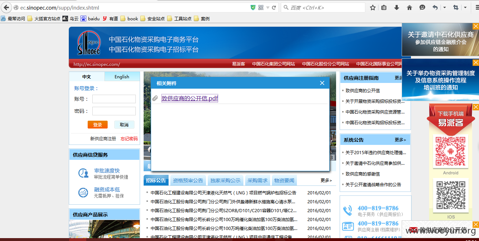
Task: Select the 物资要闻 tab
Action: point(284,180)
